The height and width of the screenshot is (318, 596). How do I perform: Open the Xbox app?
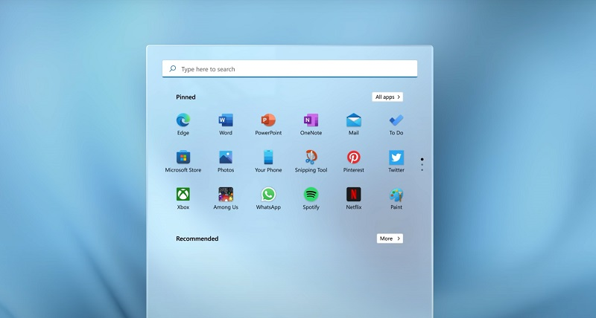(x=183, y=198)
